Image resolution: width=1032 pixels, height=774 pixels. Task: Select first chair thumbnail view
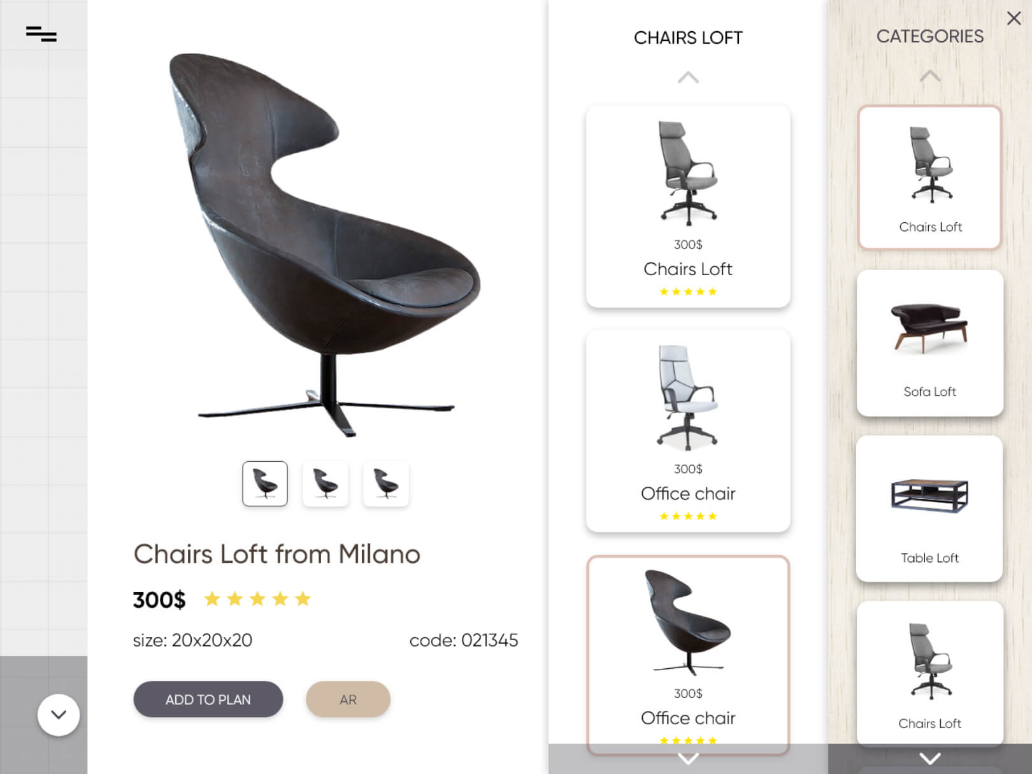265,484
